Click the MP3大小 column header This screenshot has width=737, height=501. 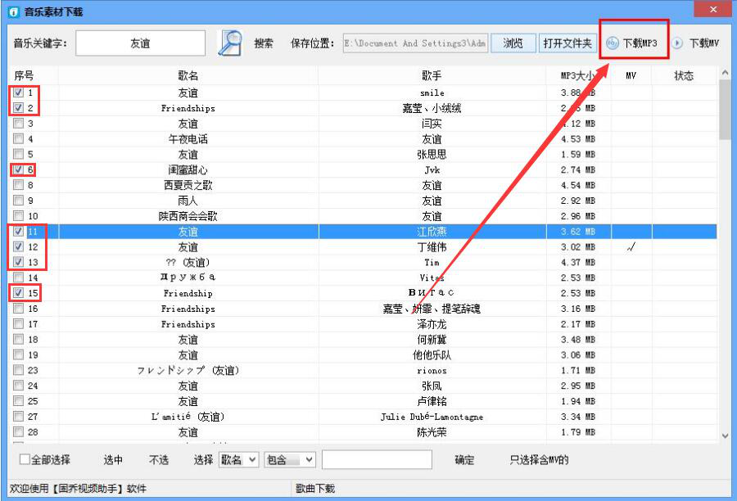578,75
